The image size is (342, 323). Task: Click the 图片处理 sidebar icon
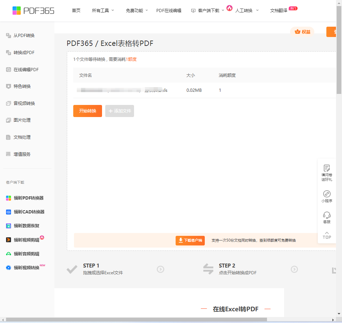pyautogui.click(x=9, y=120)
